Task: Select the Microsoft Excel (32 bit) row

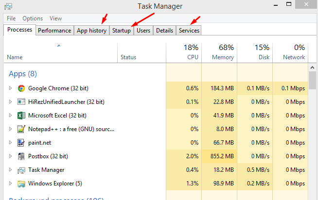Action: click(156, 116)
